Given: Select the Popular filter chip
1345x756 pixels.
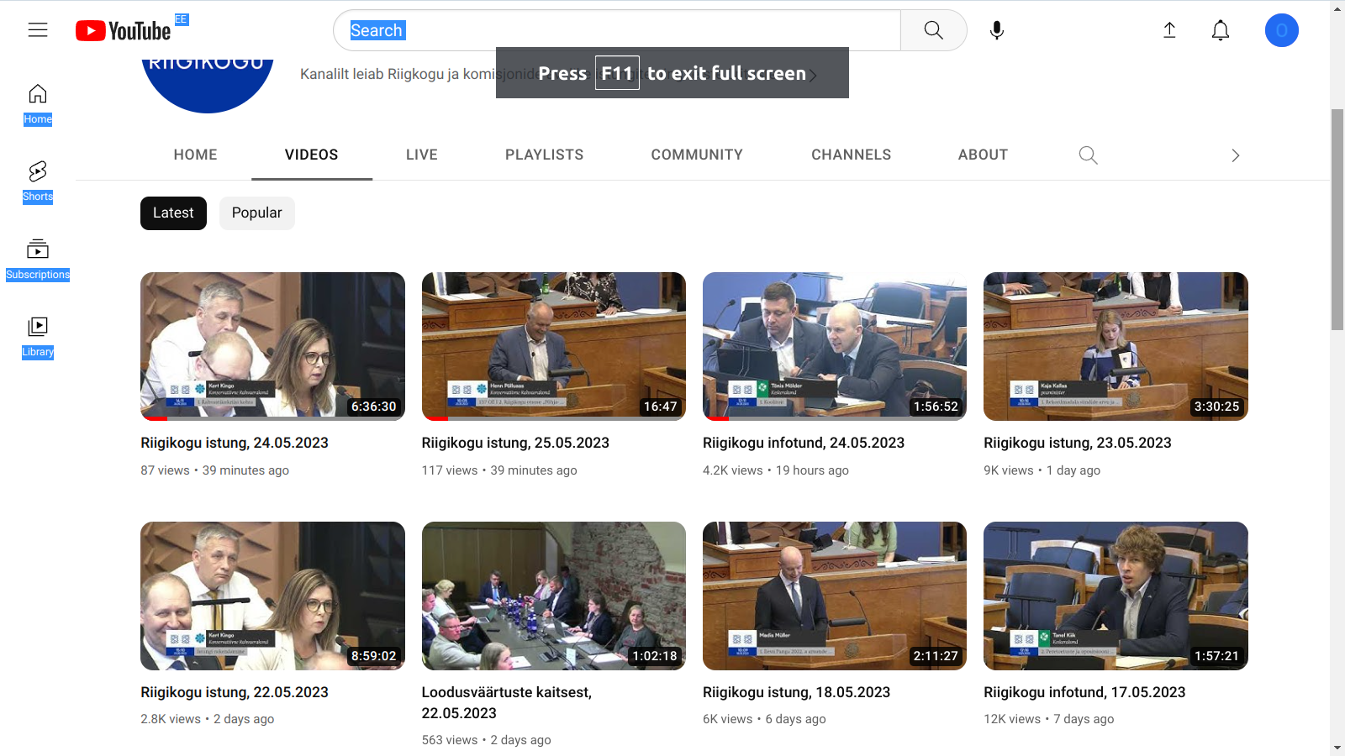Looking at the screenshot, I should point(256,213).
